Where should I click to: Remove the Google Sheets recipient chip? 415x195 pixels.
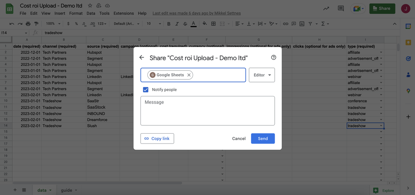(189, 75)
